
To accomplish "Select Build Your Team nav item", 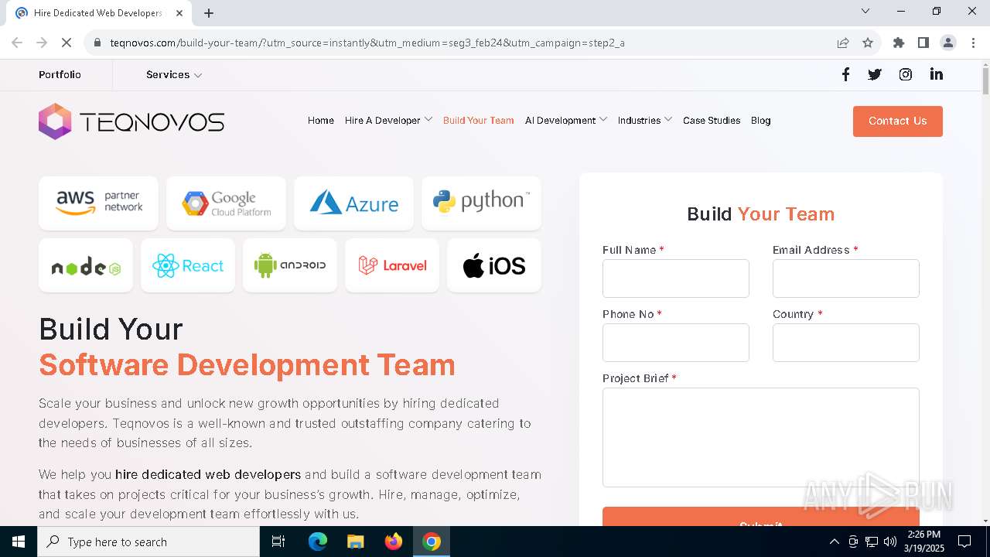I will click(479, 121).
